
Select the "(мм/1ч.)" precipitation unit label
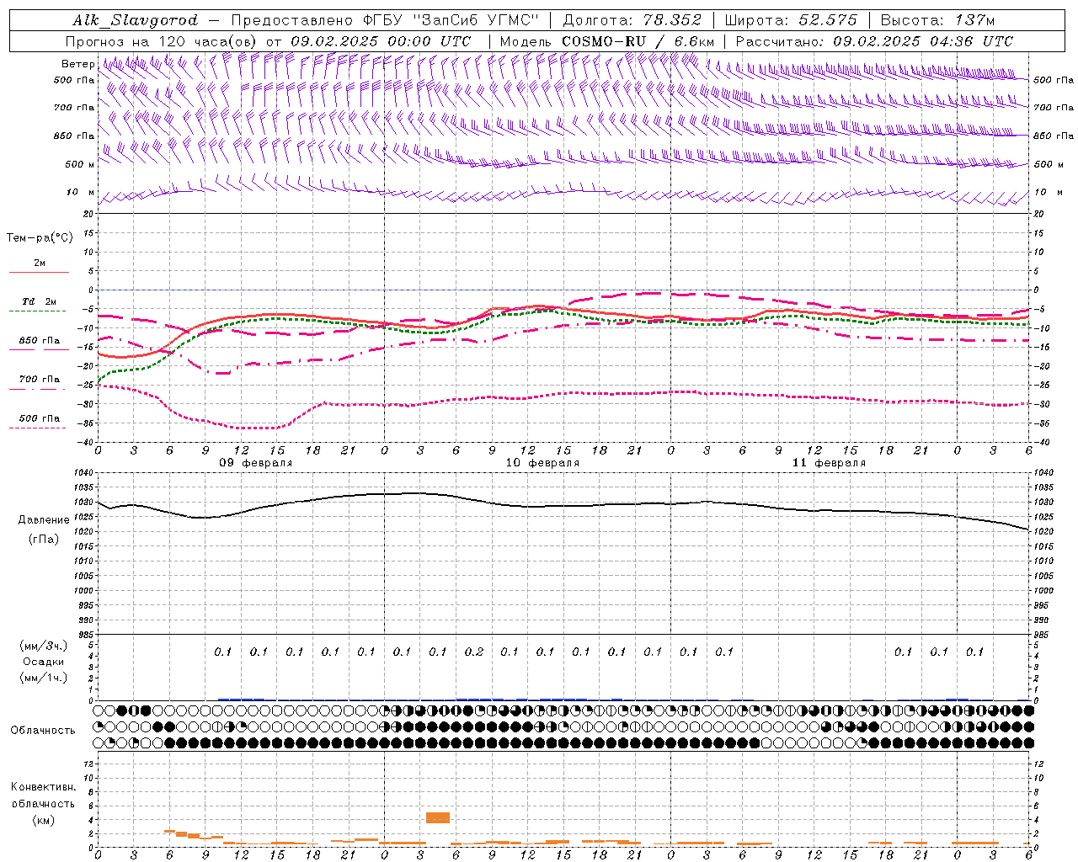pos(44,678)
